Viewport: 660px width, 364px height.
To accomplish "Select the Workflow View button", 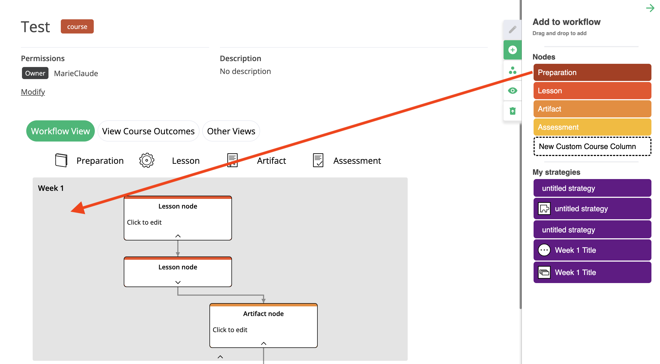I will click(x=60, y=131).
